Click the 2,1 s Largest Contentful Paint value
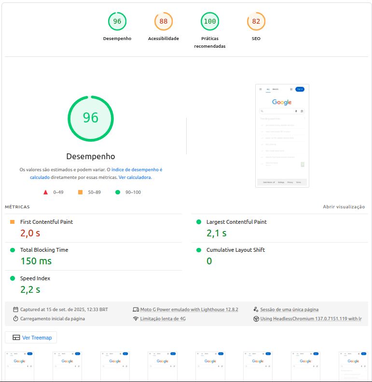This screenshot has height=382, width=372. coord(217,233)
